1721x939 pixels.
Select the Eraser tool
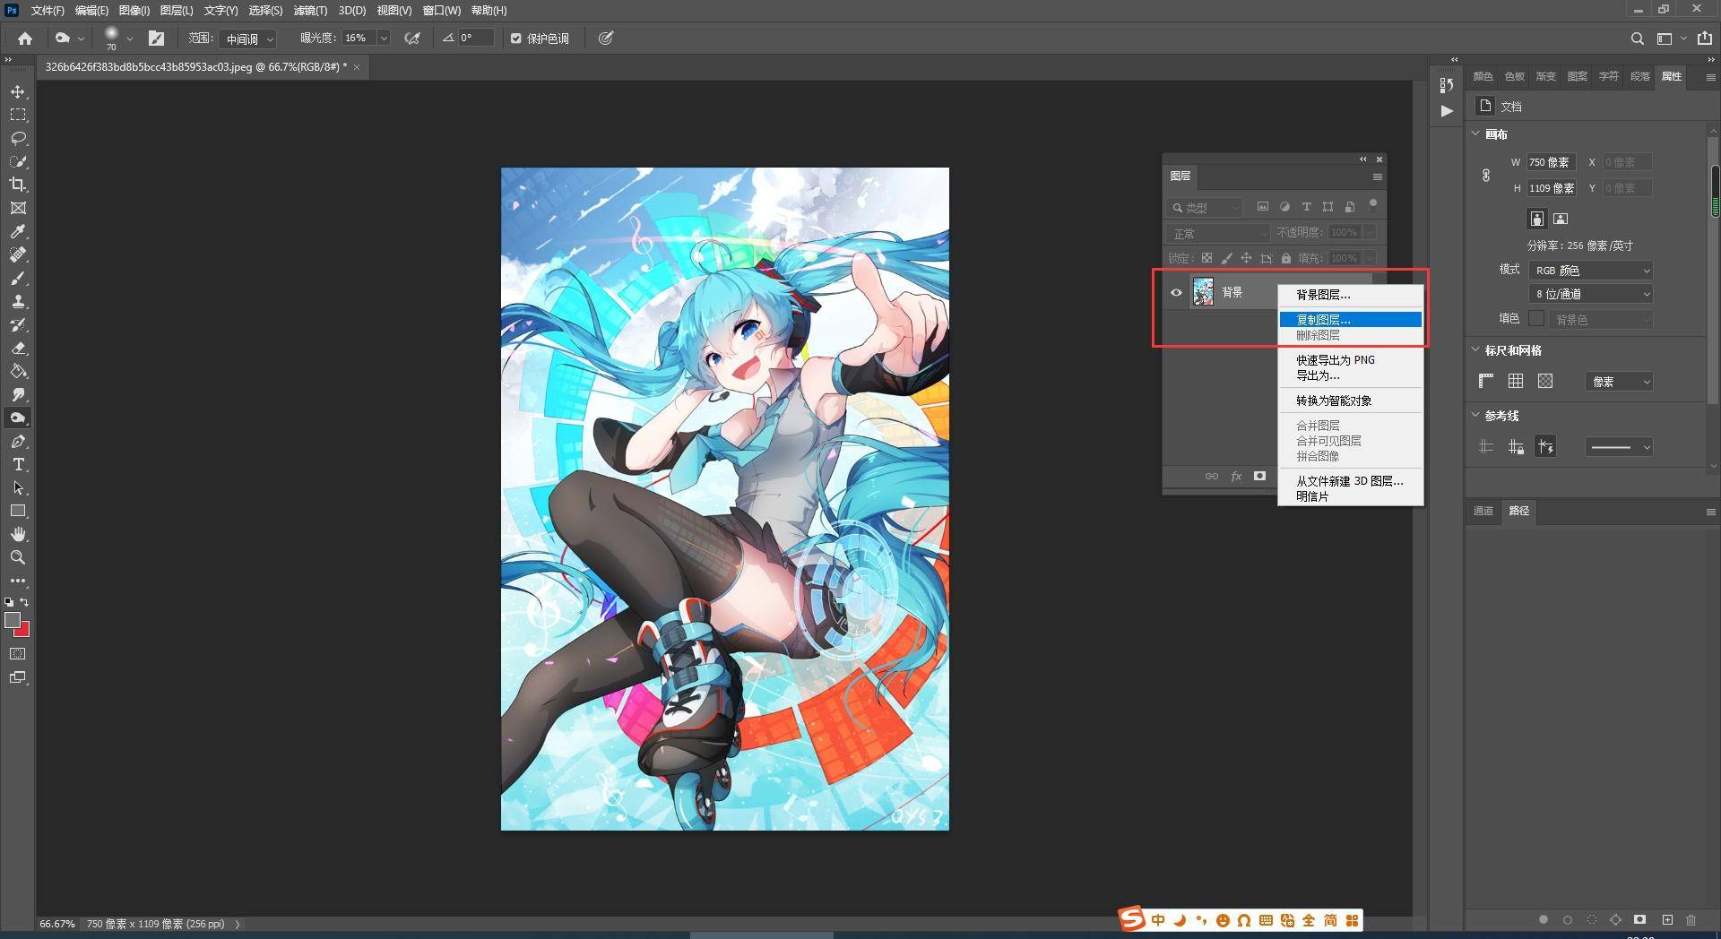pyautogui.click(x=18, y=349)
